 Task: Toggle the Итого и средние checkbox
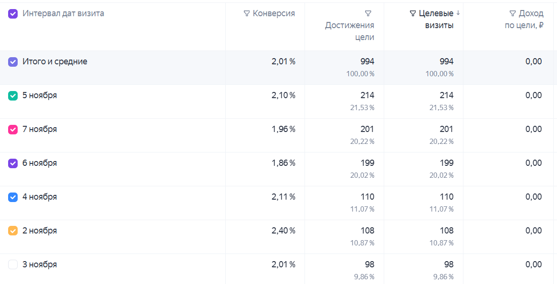13,61
